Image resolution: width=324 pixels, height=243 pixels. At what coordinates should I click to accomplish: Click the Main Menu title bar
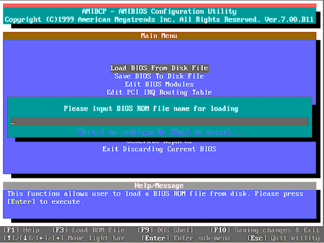point(160,36)
